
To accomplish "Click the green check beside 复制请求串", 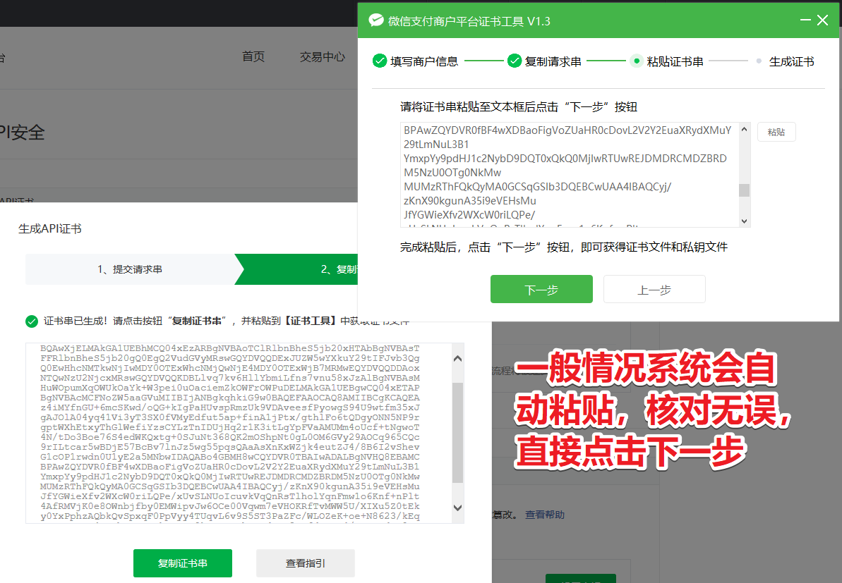I will (x=515, y=61).
